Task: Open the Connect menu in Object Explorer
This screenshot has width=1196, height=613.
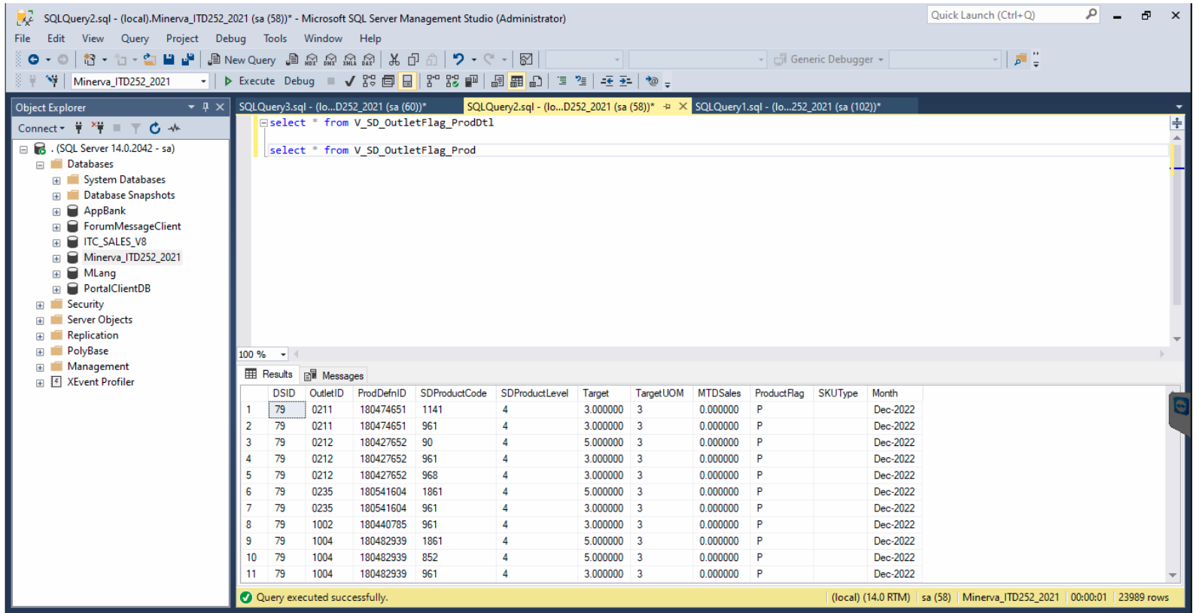Action: (41, 128)
